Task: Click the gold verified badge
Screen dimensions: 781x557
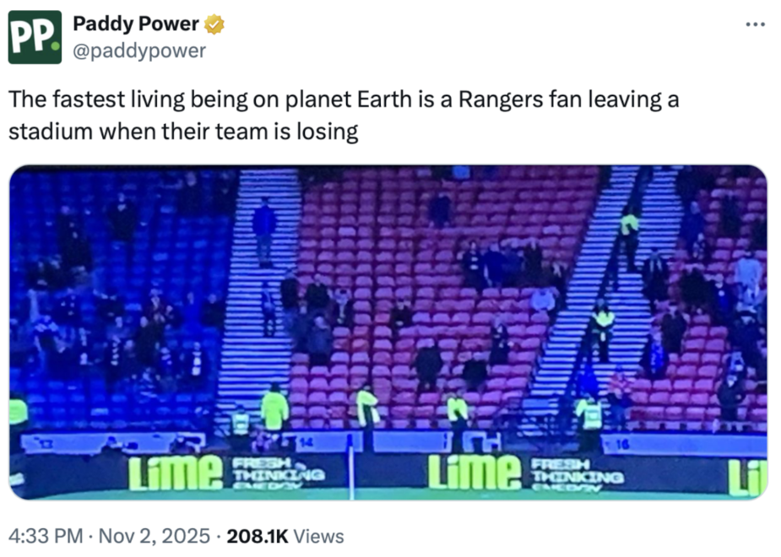Action: [215, 25]
